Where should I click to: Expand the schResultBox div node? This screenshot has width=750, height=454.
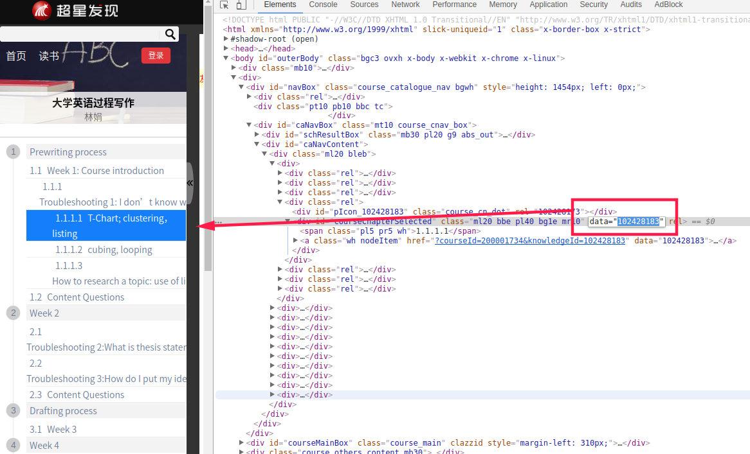[x=257, y=135]
